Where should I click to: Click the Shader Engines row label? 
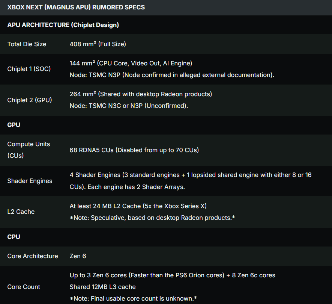click(30, 181)
